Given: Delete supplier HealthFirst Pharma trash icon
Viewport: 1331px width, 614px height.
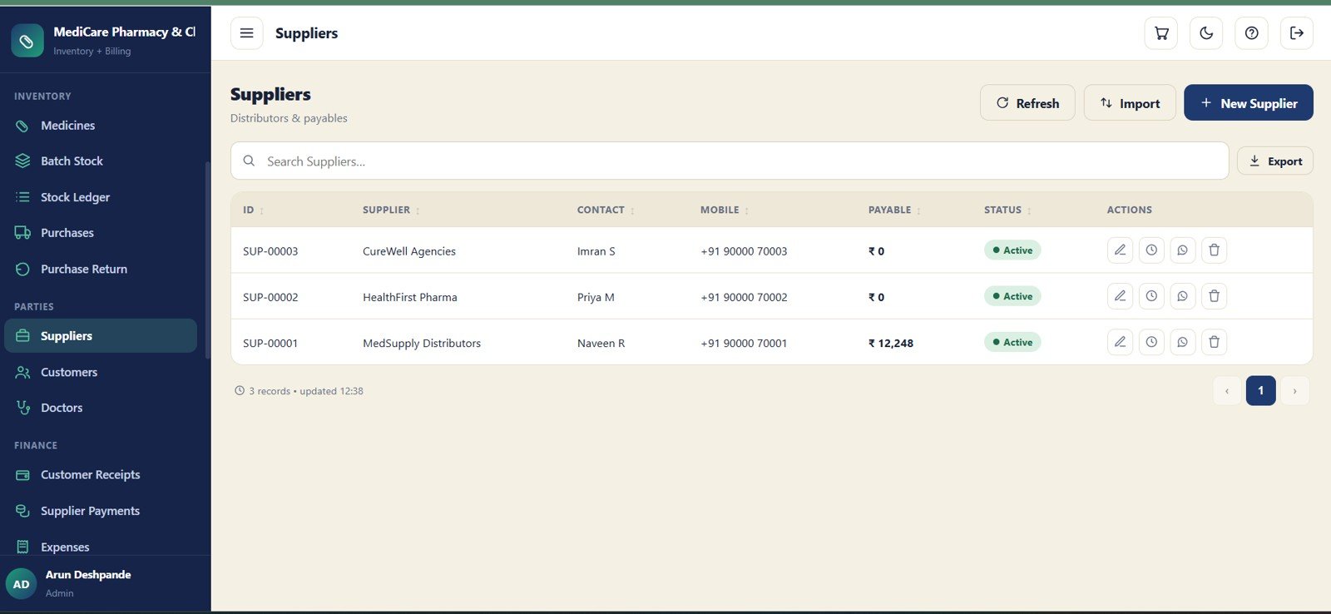Looking at the screenshot, I should (x=1214, y=296).
